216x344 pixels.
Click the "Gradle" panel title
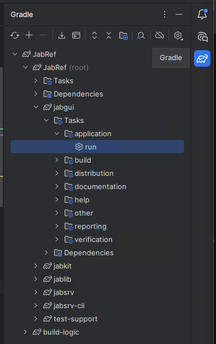tap(22, 14)
